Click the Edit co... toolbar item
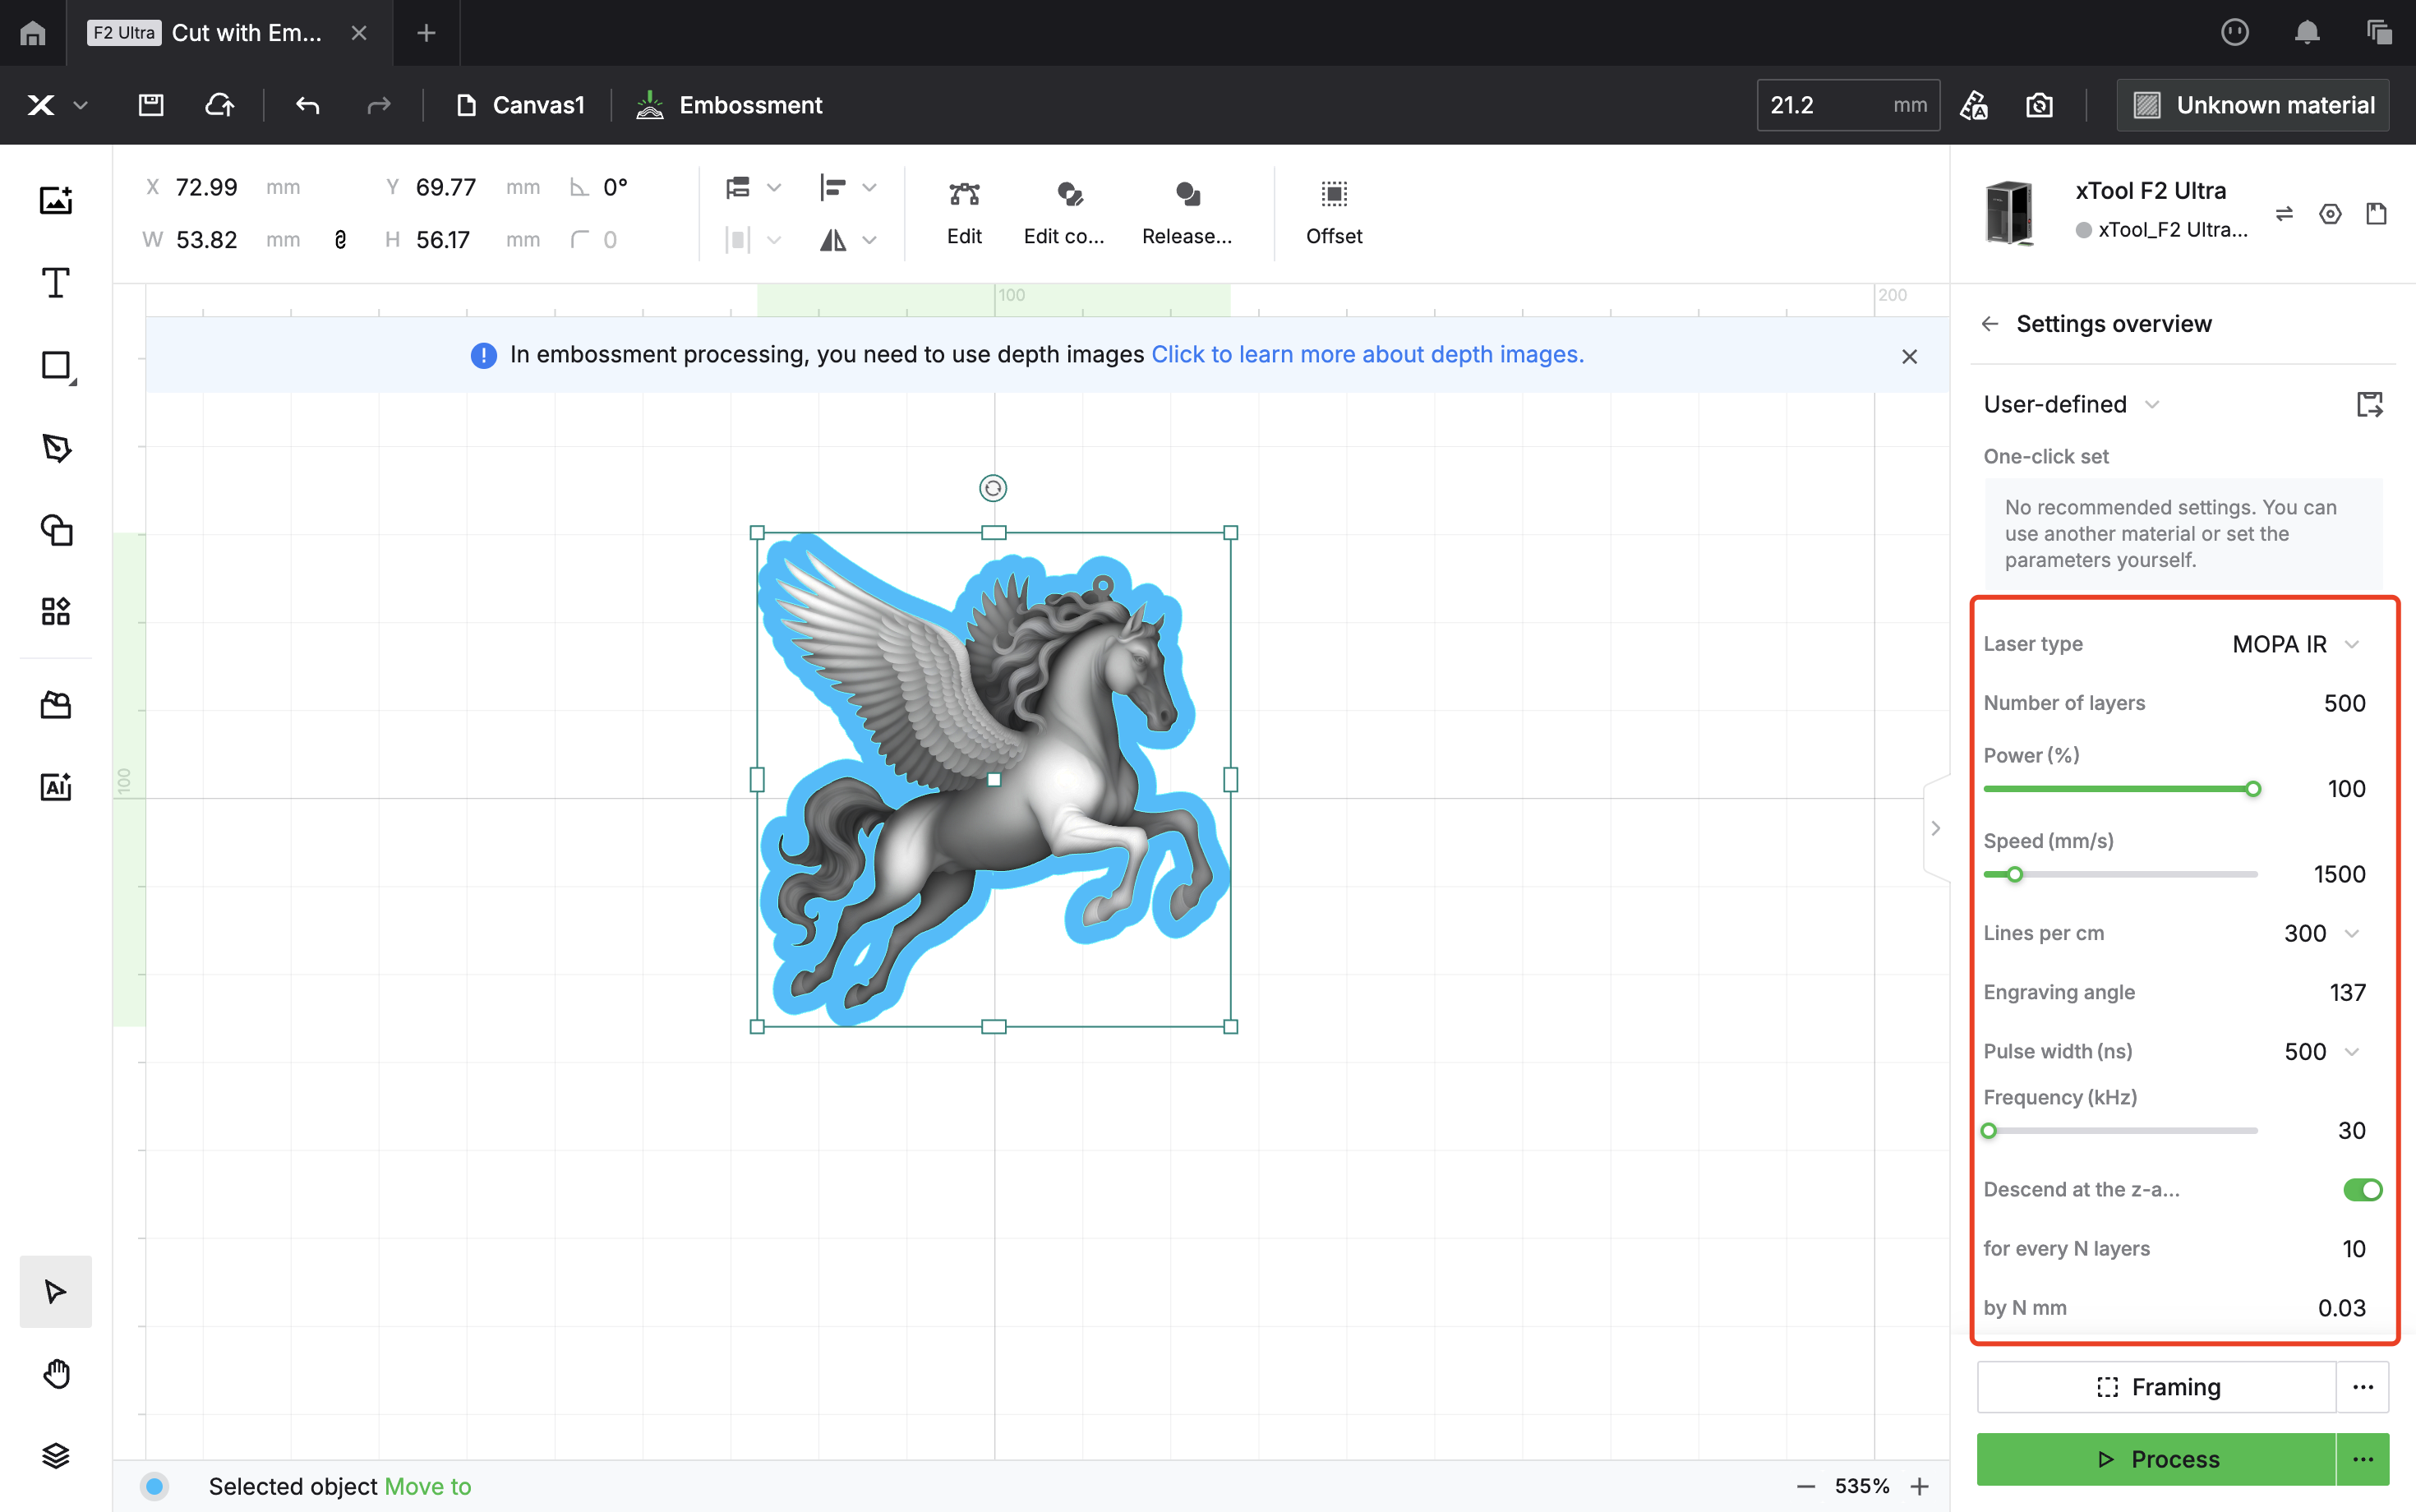The image size is (2416, 1512). coord(1064,213)
